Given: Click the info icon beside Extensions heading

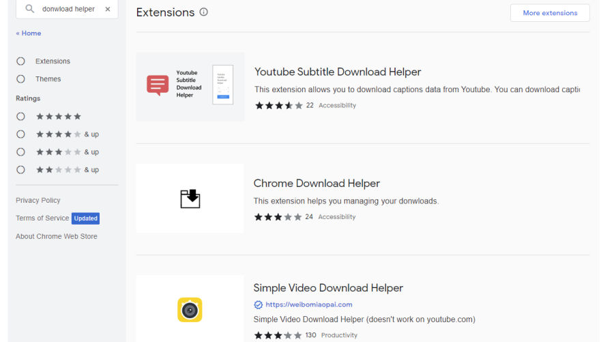Looking at the screenshot, I should click(x=203, y=12).
